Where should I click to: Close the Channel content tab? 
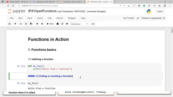tap(31, 2)
